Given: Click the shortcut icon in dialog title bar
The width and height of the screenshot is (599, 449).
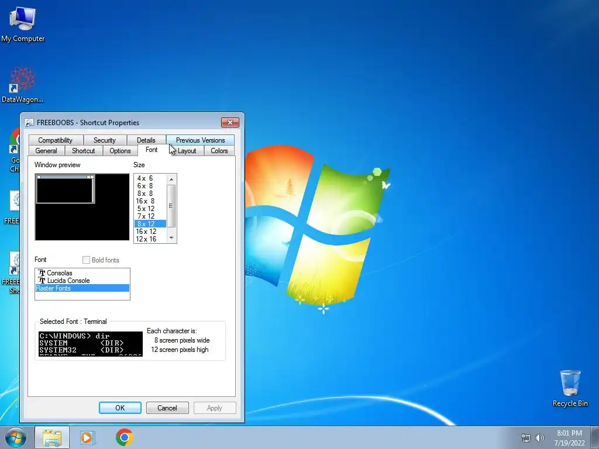Looking at the screenshot, I should tap(29, 123).
